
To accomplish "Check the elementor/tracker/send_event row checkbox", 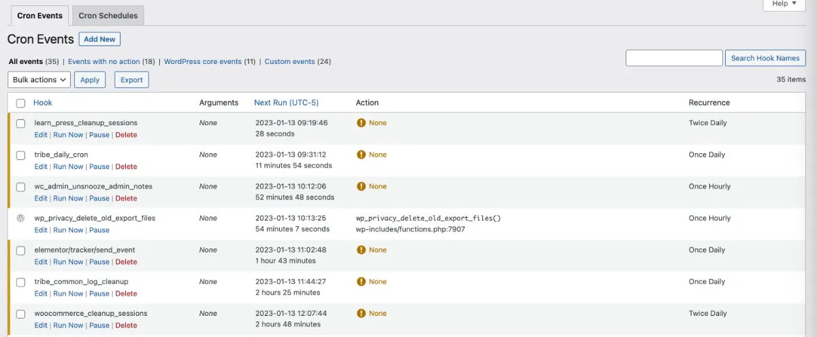I will point(20,250).
